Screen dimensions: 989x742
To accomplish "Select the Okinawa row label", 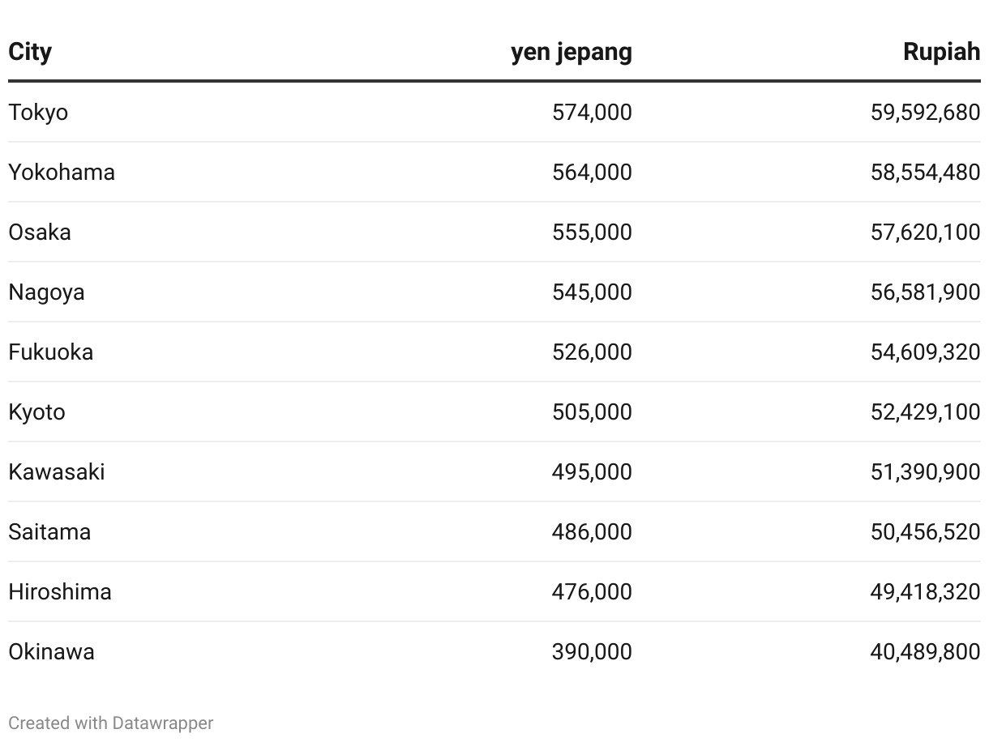I will point(51,651).
